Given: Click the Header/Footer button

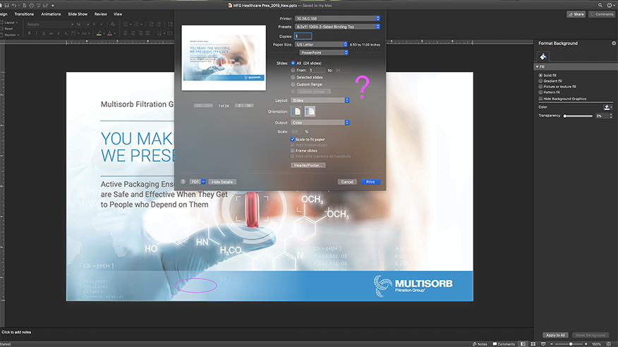Looking at the screenshot, I should click(x=308, y=165).
